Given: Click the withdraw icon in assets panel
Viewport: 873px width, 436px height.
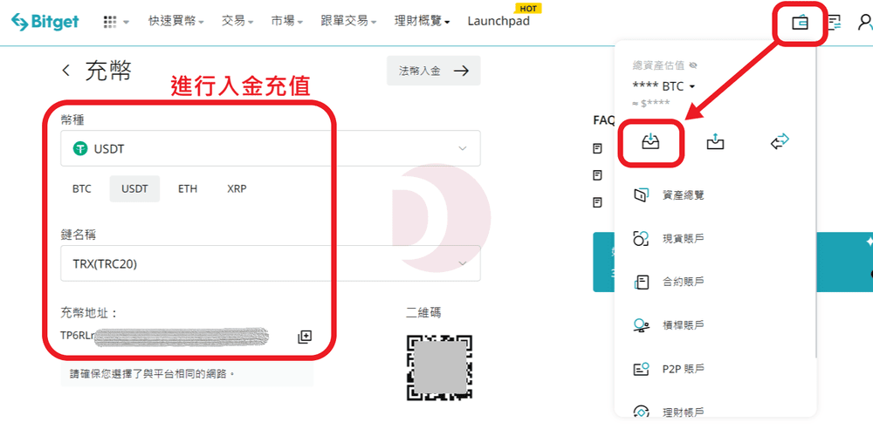Looking at the screenshot, I should click(716, 142).
